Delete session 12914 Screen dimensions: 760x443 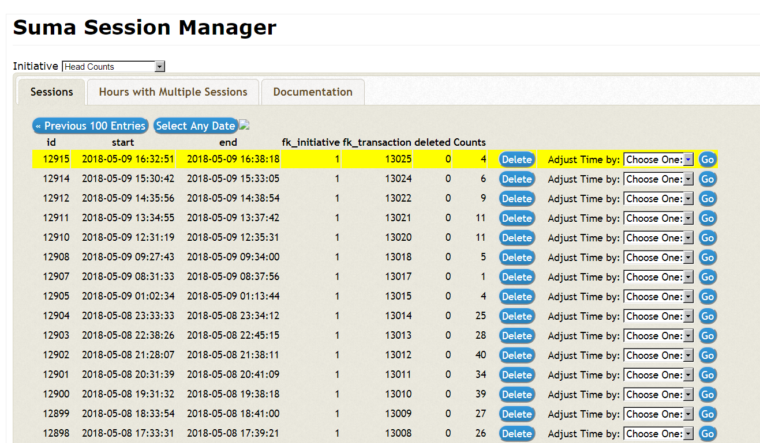(x=516, y=179)
